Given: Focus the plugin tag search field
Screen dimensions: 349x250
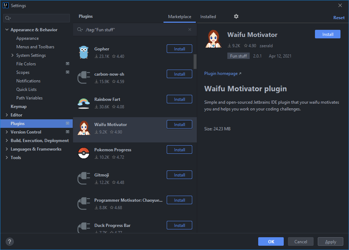Looking at the screenshot, I should 135,29.
